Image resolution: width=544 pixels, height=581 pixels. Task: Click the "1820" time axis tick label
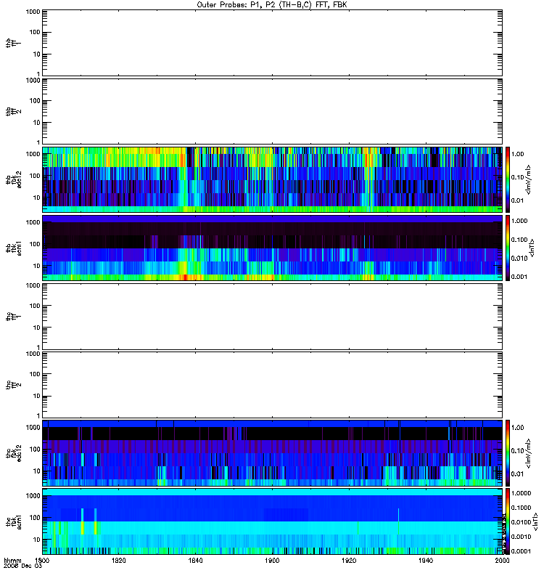118,560
